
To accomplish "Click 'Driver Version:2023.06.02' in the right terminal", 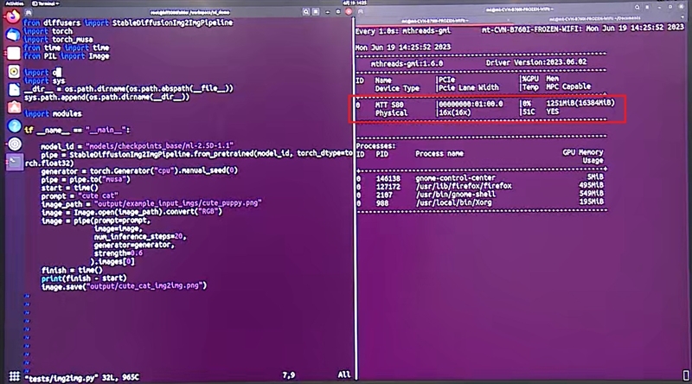I will tap(536, 62).
